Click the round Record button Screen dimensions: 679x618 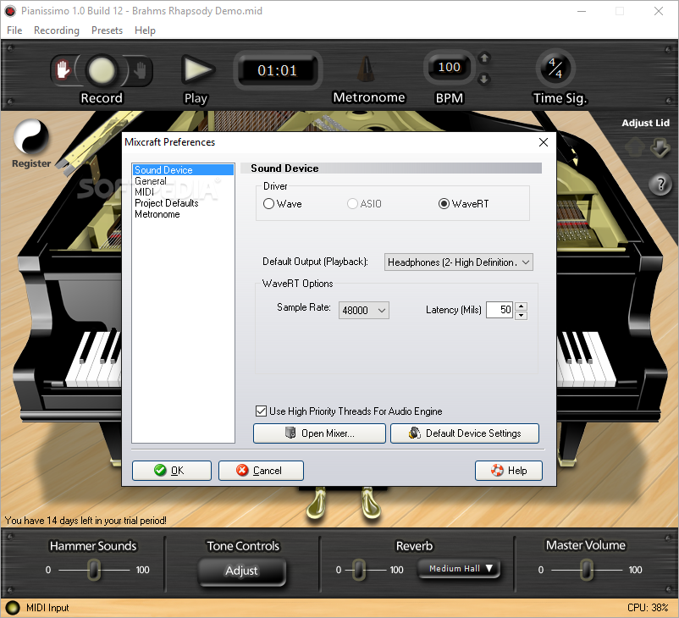[x=102, y=70]
